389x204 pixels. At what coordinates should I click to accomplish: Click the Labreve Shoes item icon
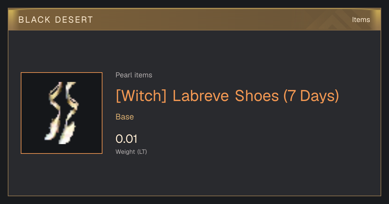(62, 113)
